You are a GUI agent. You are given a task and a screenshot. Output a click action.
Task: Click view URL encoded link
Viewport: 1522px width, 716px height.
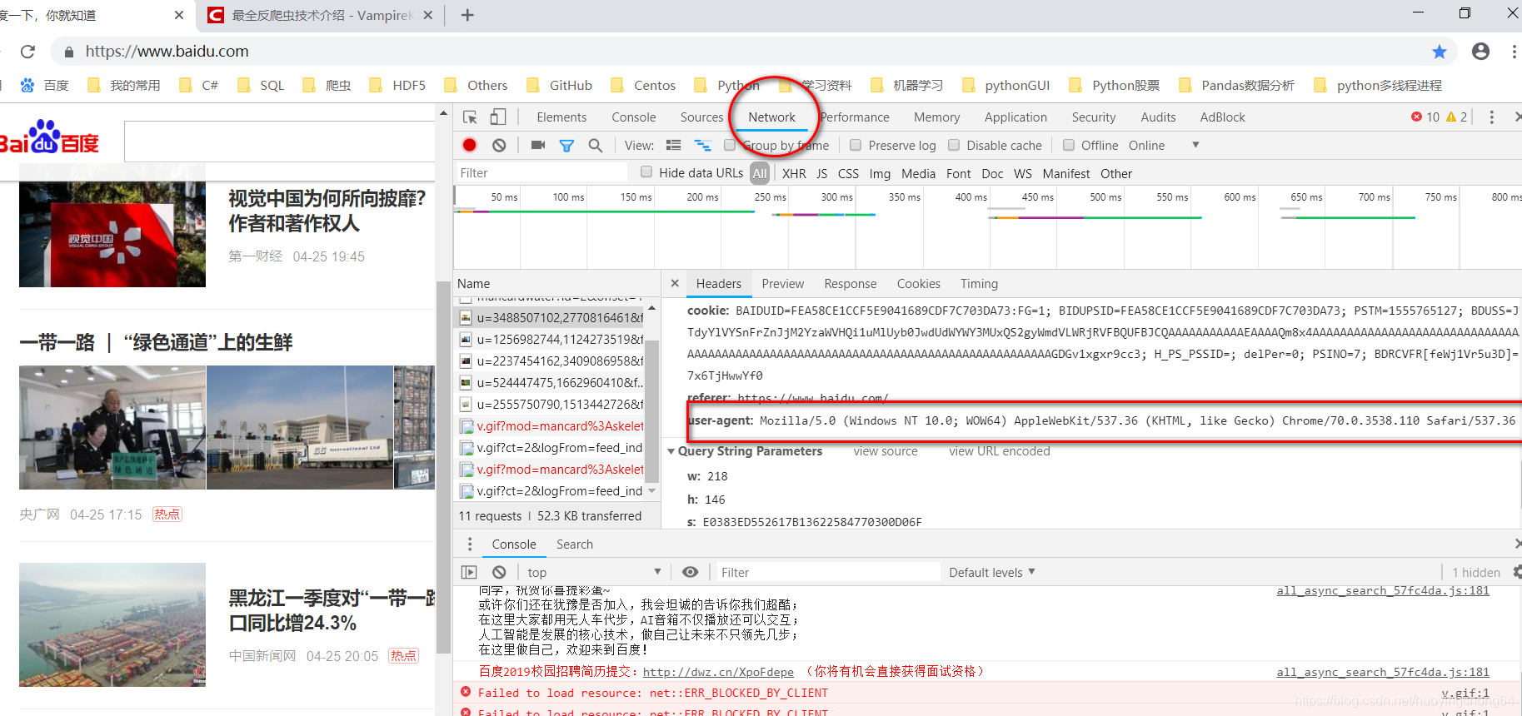point(1000,451)
